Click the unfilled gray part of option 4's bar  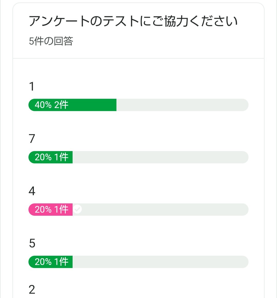click(x=164, y=210)
